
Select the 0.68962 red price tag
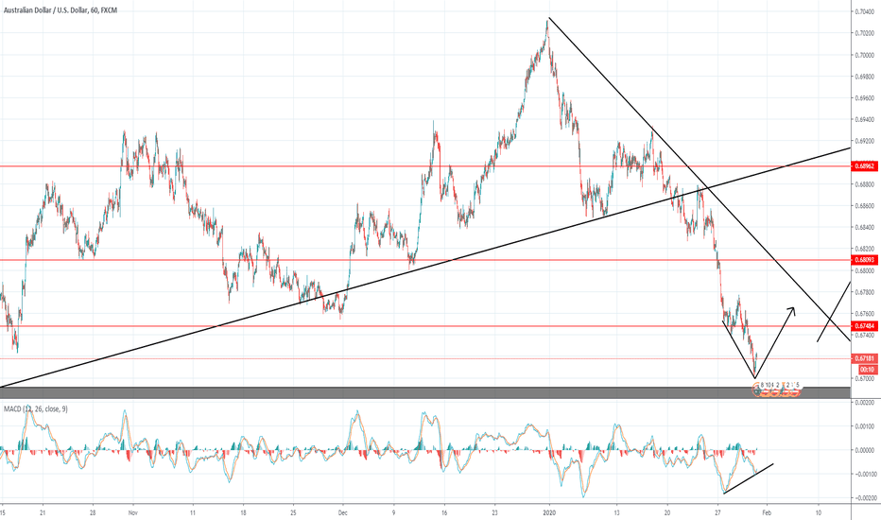864,166
